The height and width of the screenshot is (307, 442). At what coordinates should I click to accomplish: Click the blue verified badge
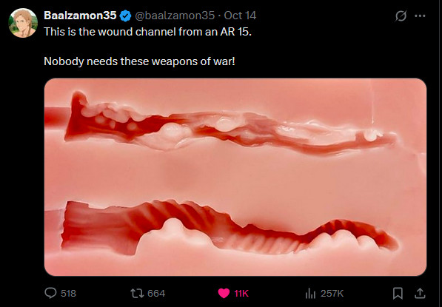click(x=125, y=16)
